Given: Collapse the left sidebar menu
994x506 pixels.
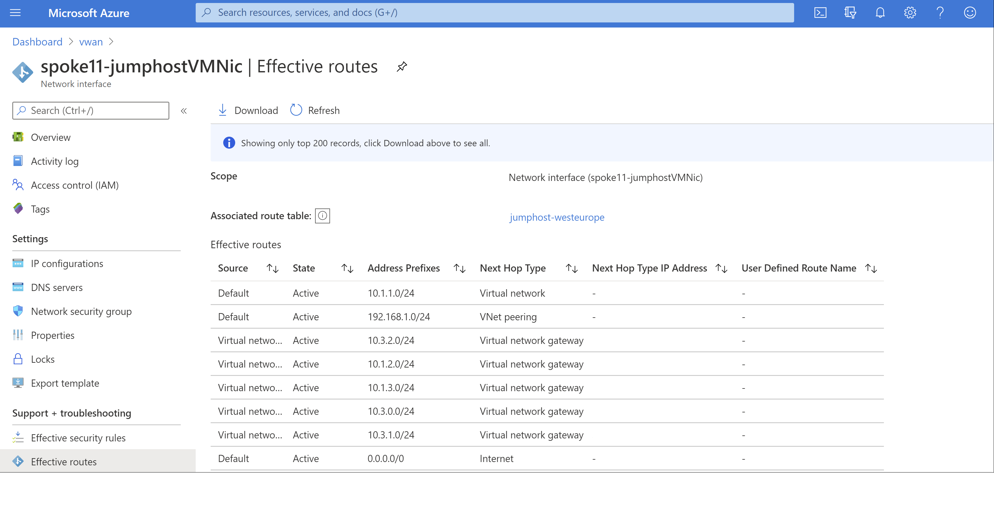Looking at the screenshot, I should pos(184,111).
